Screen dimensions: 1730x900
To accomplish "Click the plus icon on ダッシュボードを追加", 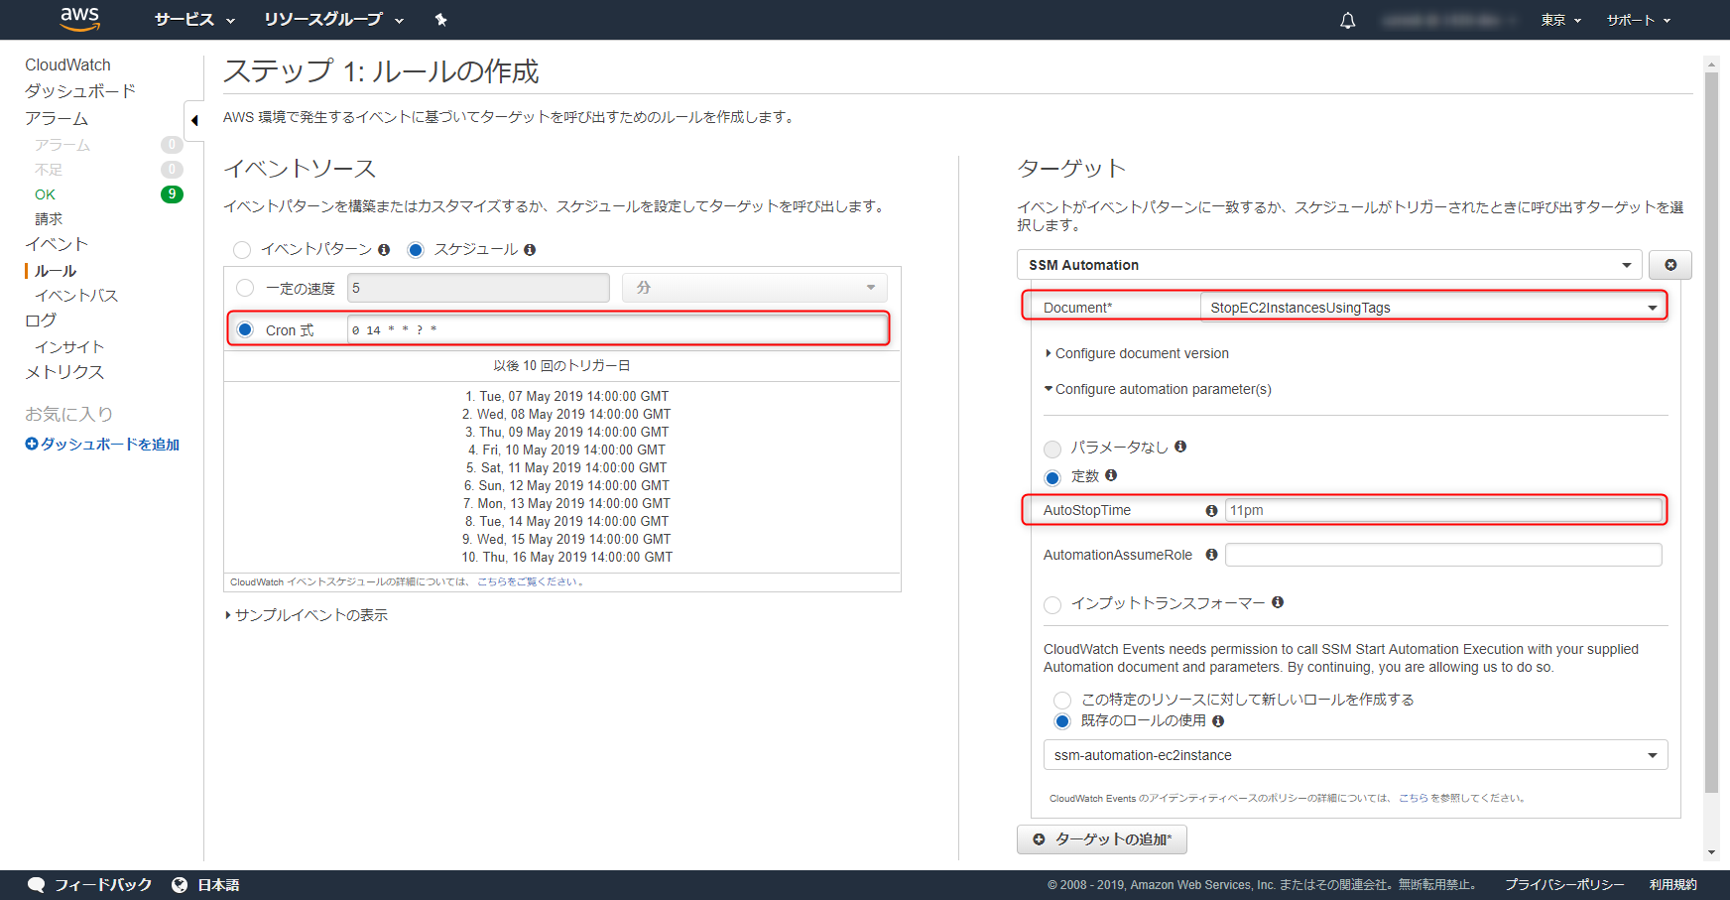I will [32, 445].
